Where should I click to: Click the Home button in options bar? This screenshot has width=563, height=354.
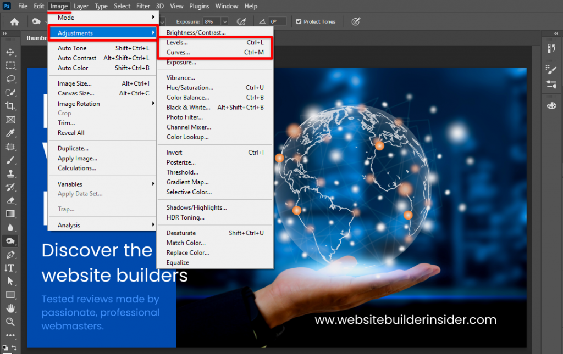[x=14, y=21]
